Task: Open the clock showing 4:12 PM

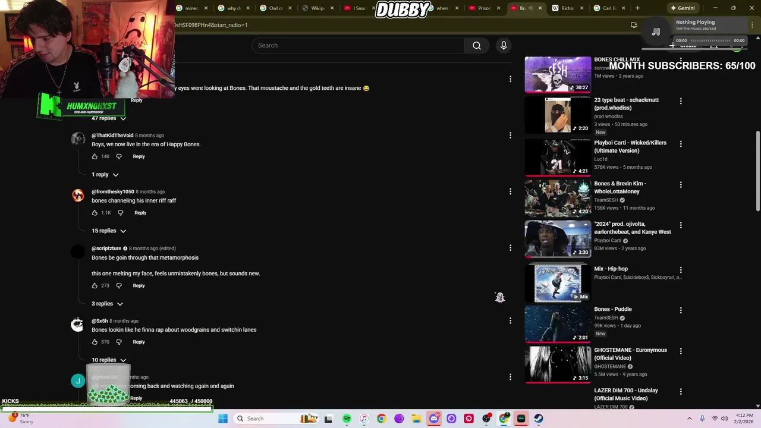Action: tap(744, 418)
